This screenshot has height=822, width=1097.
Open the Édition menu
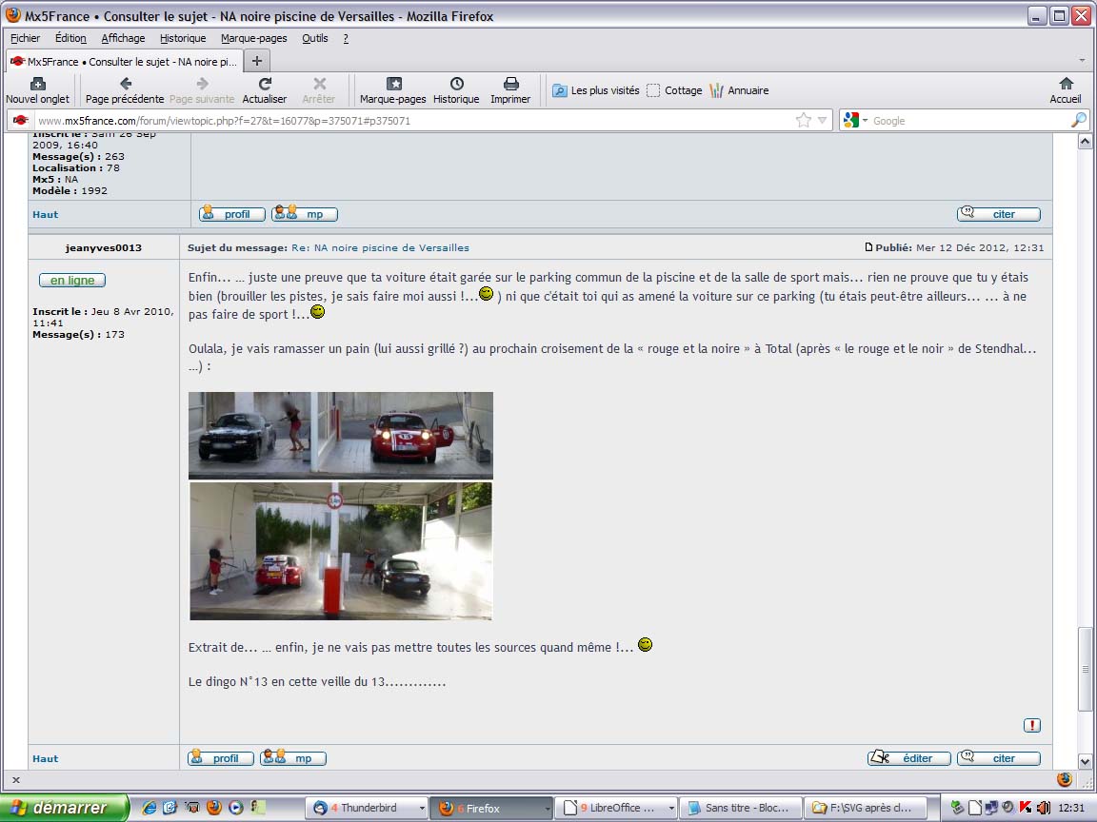click(x=70, y=38)
